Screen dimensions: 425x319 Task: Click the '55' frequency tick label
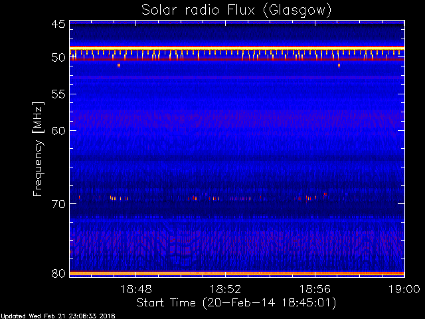tap(58, 94)
